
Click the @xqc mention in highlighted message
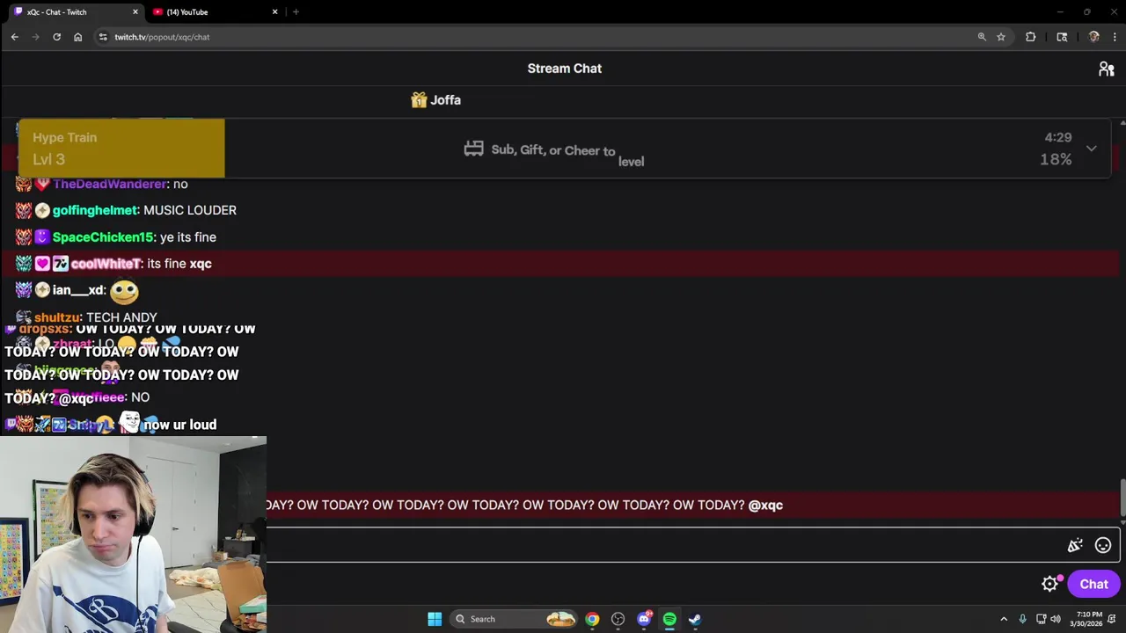pyautogui.click(x=765, y=506)
